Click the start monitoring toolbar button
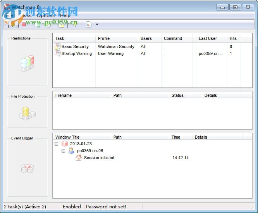Image resolution: width=258 pixels, height=213 pixels. click(13, 24)
